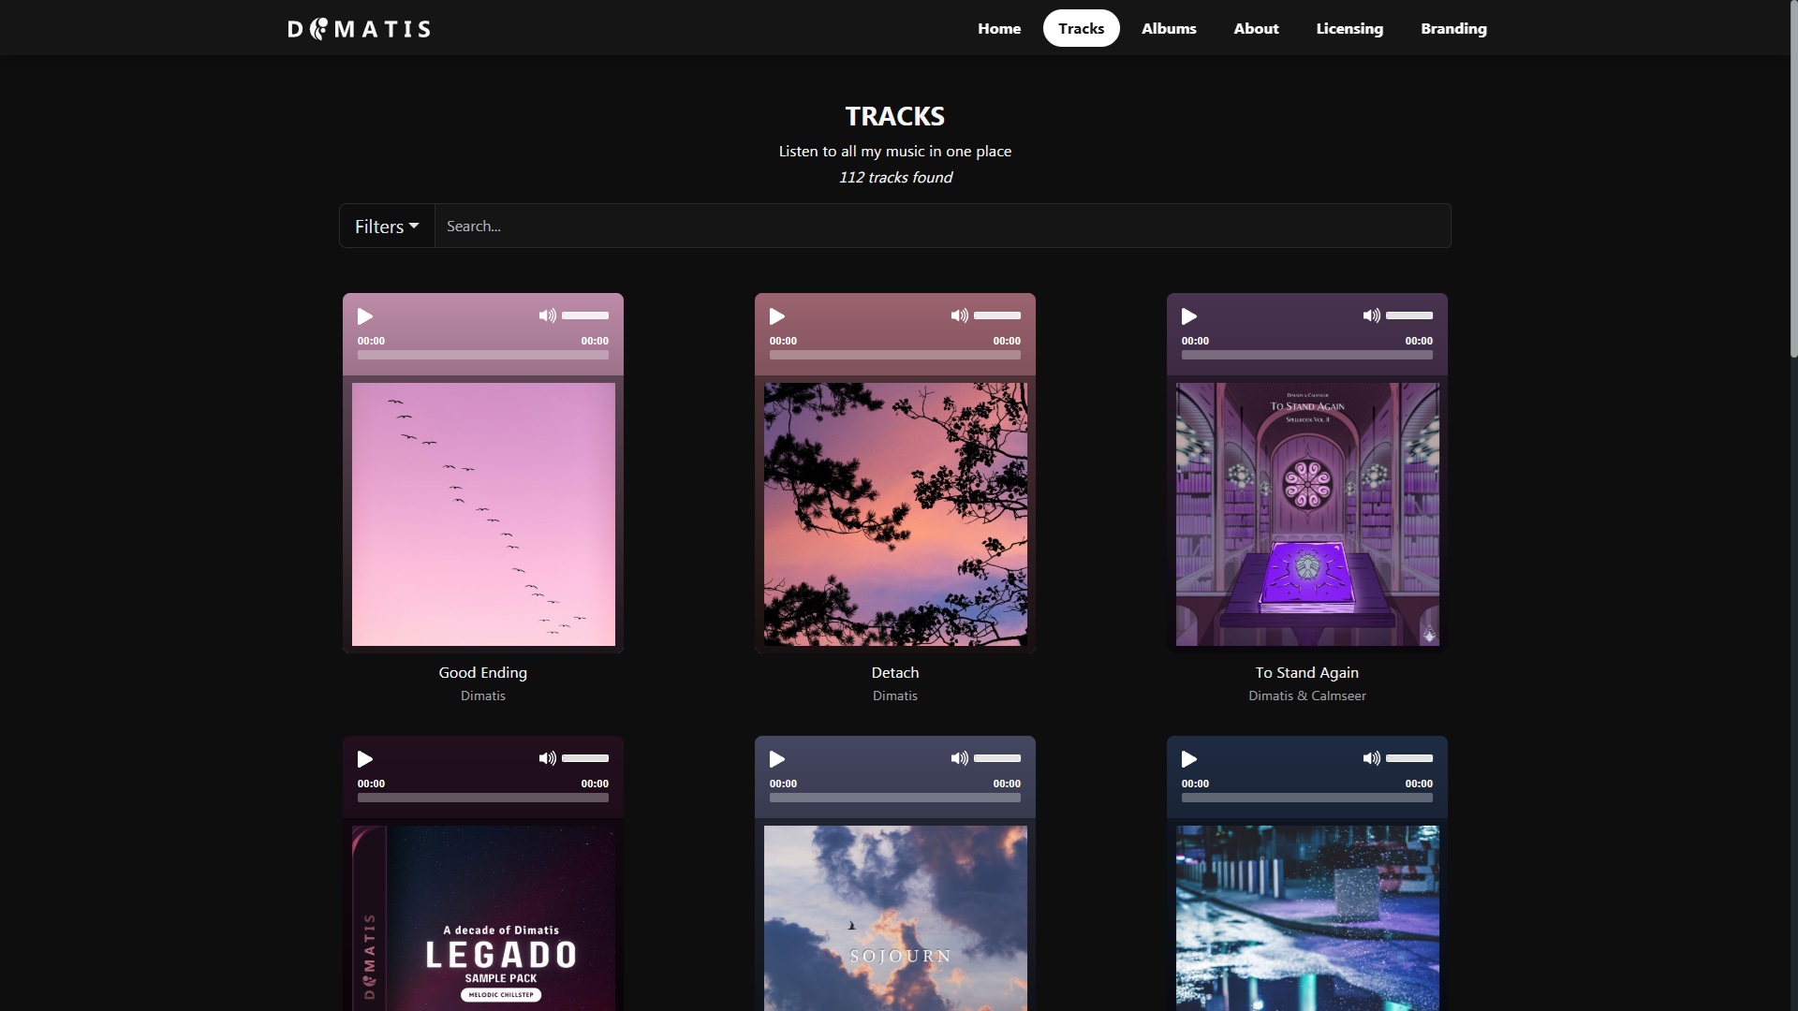Mute the To Stand Again player volume
1798x1011 pixels.
point(1372,315)
